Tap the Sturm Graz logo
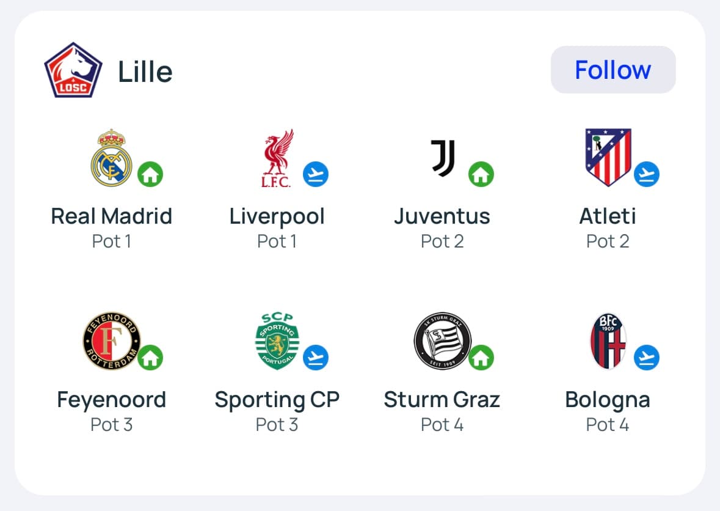 coord(442,342)
